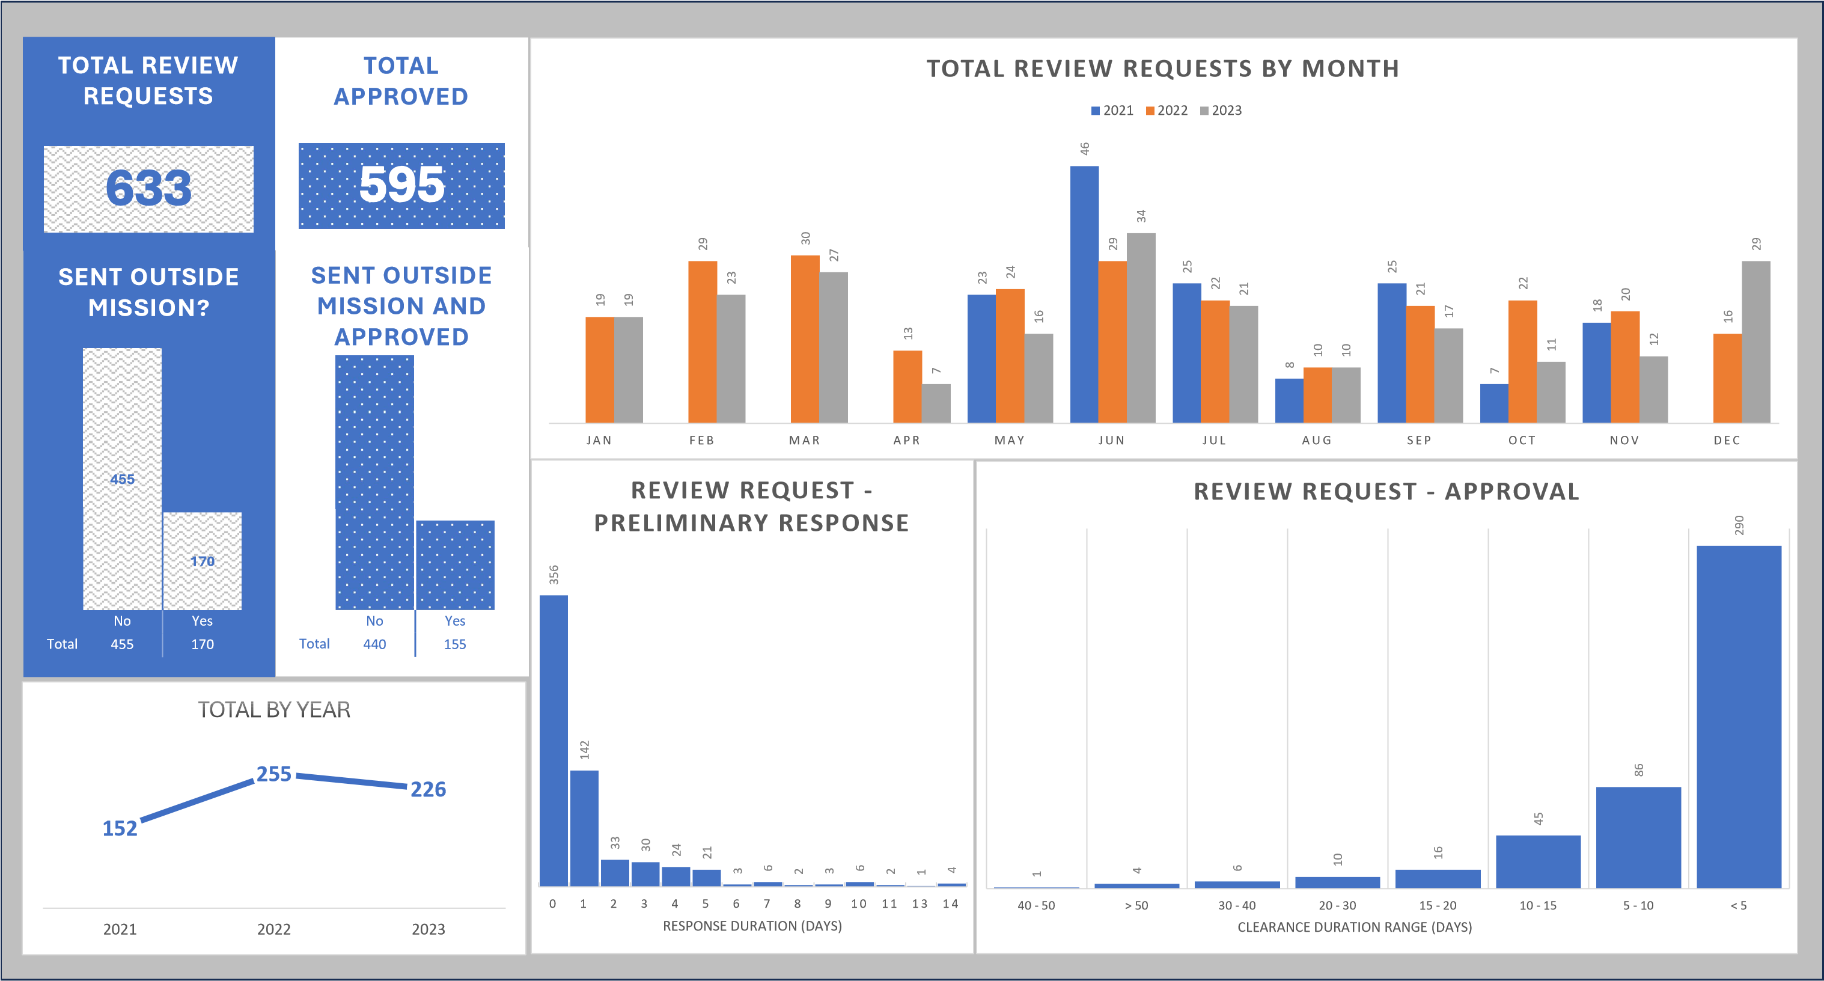The width and height of the screenshot is (1824, 981).
Task: Click the 226 data point for 2023
Action: (x=429, y=789)
